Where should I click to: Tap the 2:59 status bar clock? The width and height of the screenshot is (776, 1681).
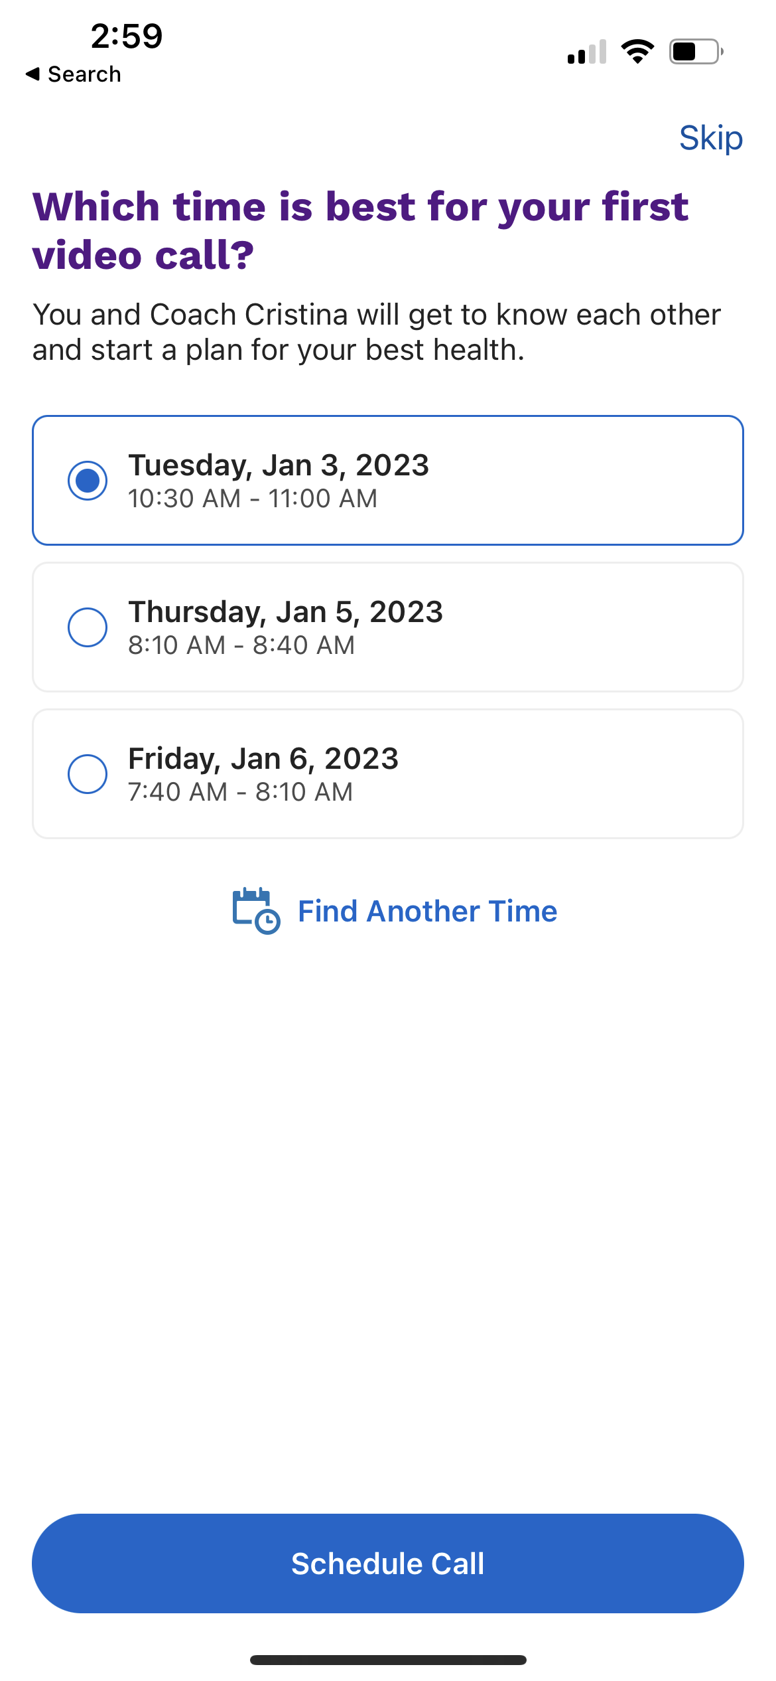tap(127, 36)
